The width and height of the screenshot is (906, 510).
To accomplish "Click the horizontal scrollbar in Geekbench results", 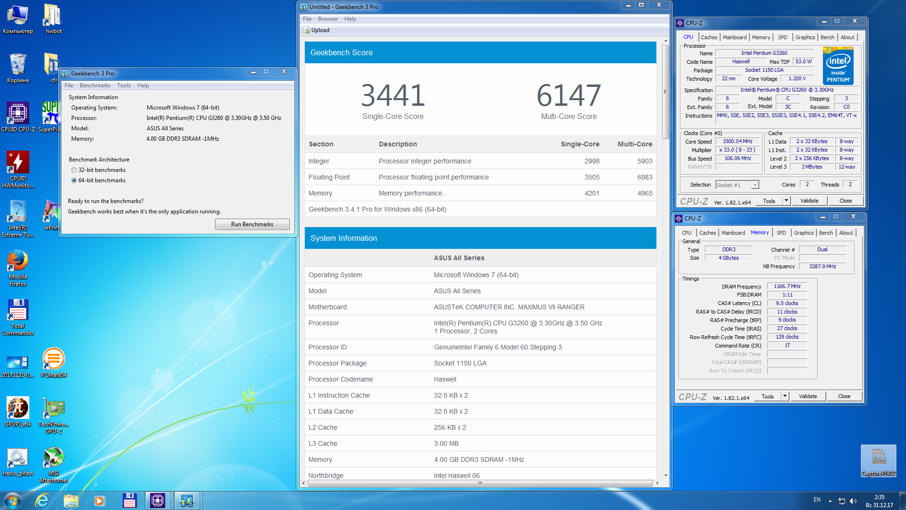I will [480, 483].
